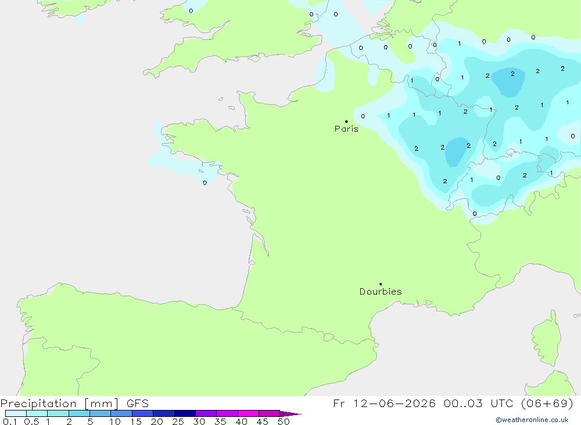Select the Paris location dot marker
Viewport: 581px width, 425px height.
pos(346,121)
